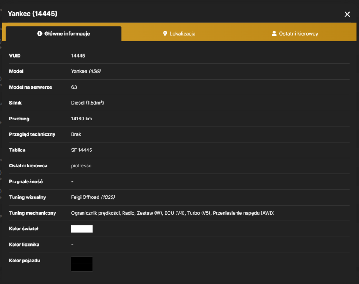Click the Yankee (14445) dialog title
The image size is (359, 284).
(x=33, y=14)
